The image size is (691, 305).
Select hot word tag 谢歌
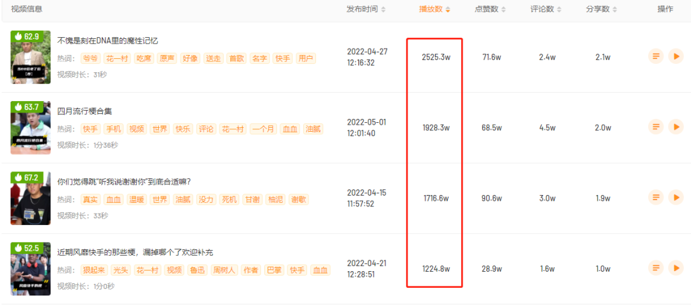pos(299,199)
